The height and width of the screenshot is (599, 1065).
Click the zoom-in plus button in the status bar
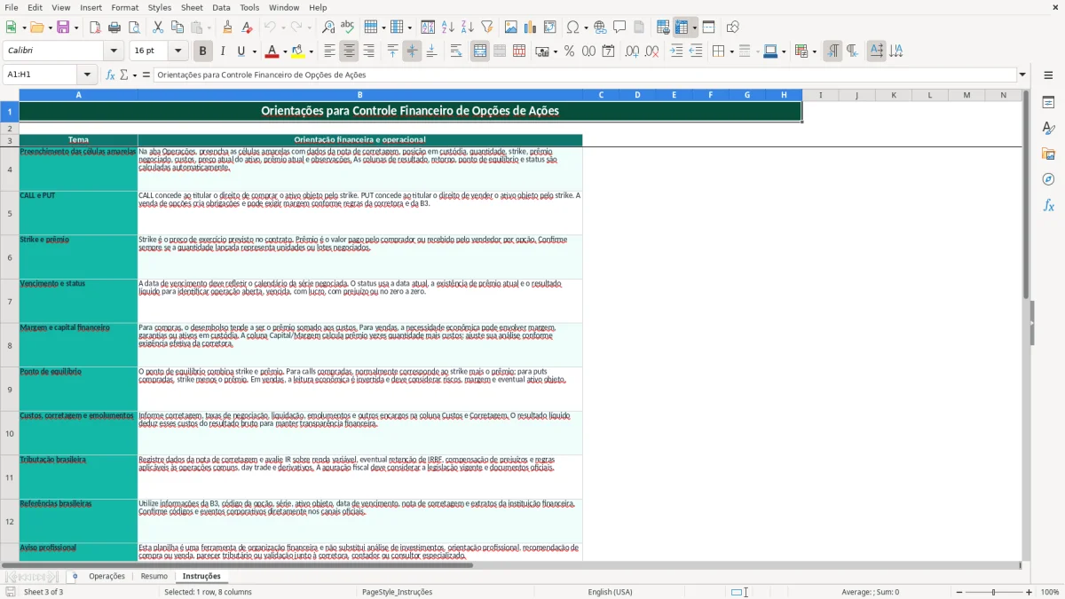tap(1029, 592)
